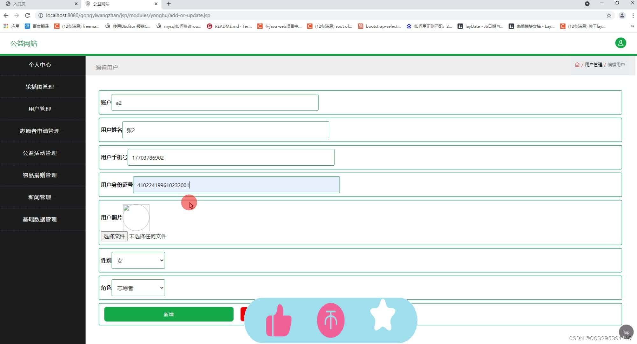Open the (12条消息) 关于lay... bookmark
This screenshot has width=637, height=344.
click(x=583, y=26)
